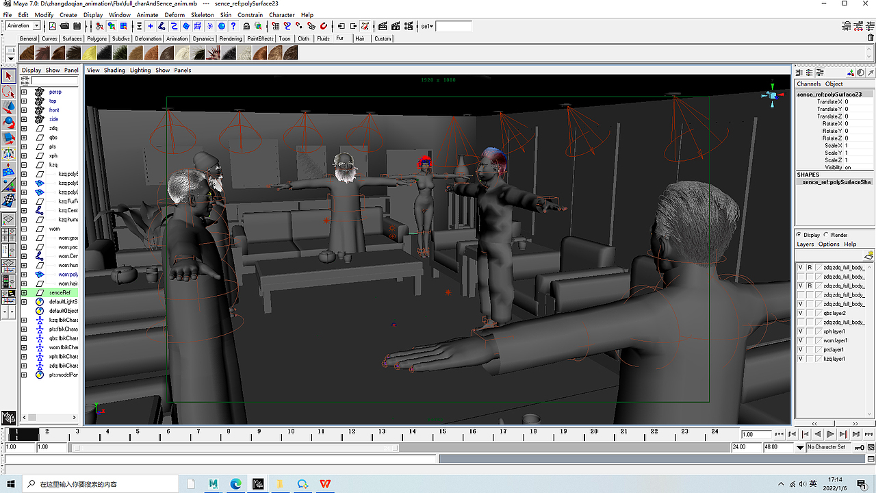Screen dimensions: 876x493
Task: Click the Open Scene folder icon
Action: (64, 26)
